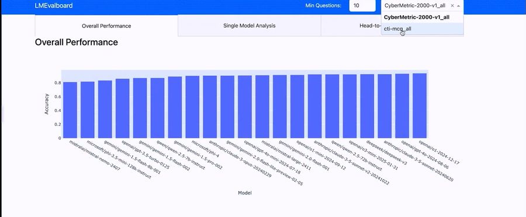Screen dimensions: 526x217
Task: Click the microsoft/phi-4 bar in chart
Action: pos(192,107)
